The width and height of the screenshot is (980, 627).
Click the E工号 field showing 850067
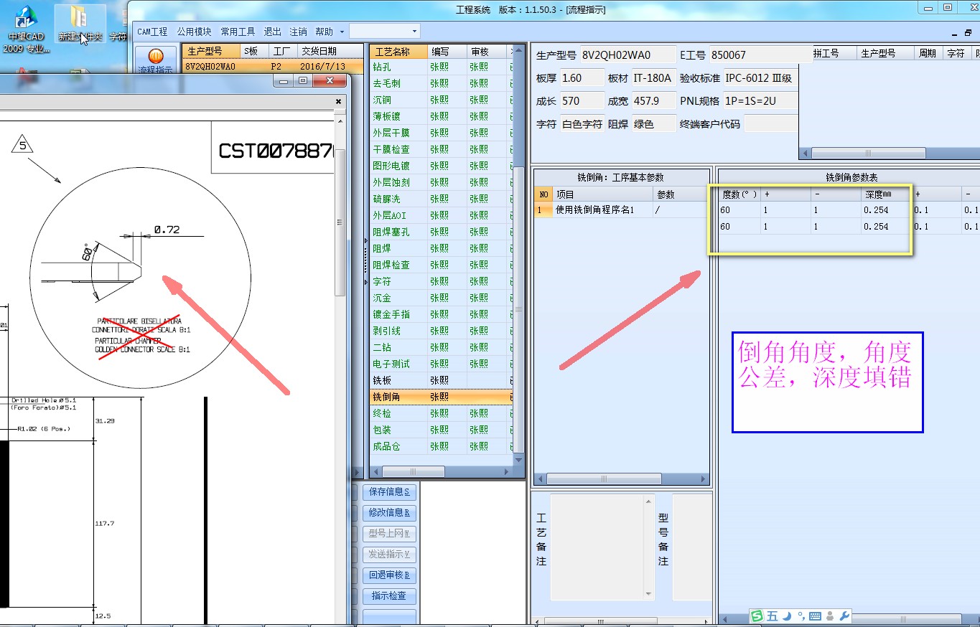[x=760, y=55]
